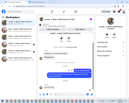Click the Mark as pending button
The height and width of the screenshot is (103, 129).
pos(53,29)
